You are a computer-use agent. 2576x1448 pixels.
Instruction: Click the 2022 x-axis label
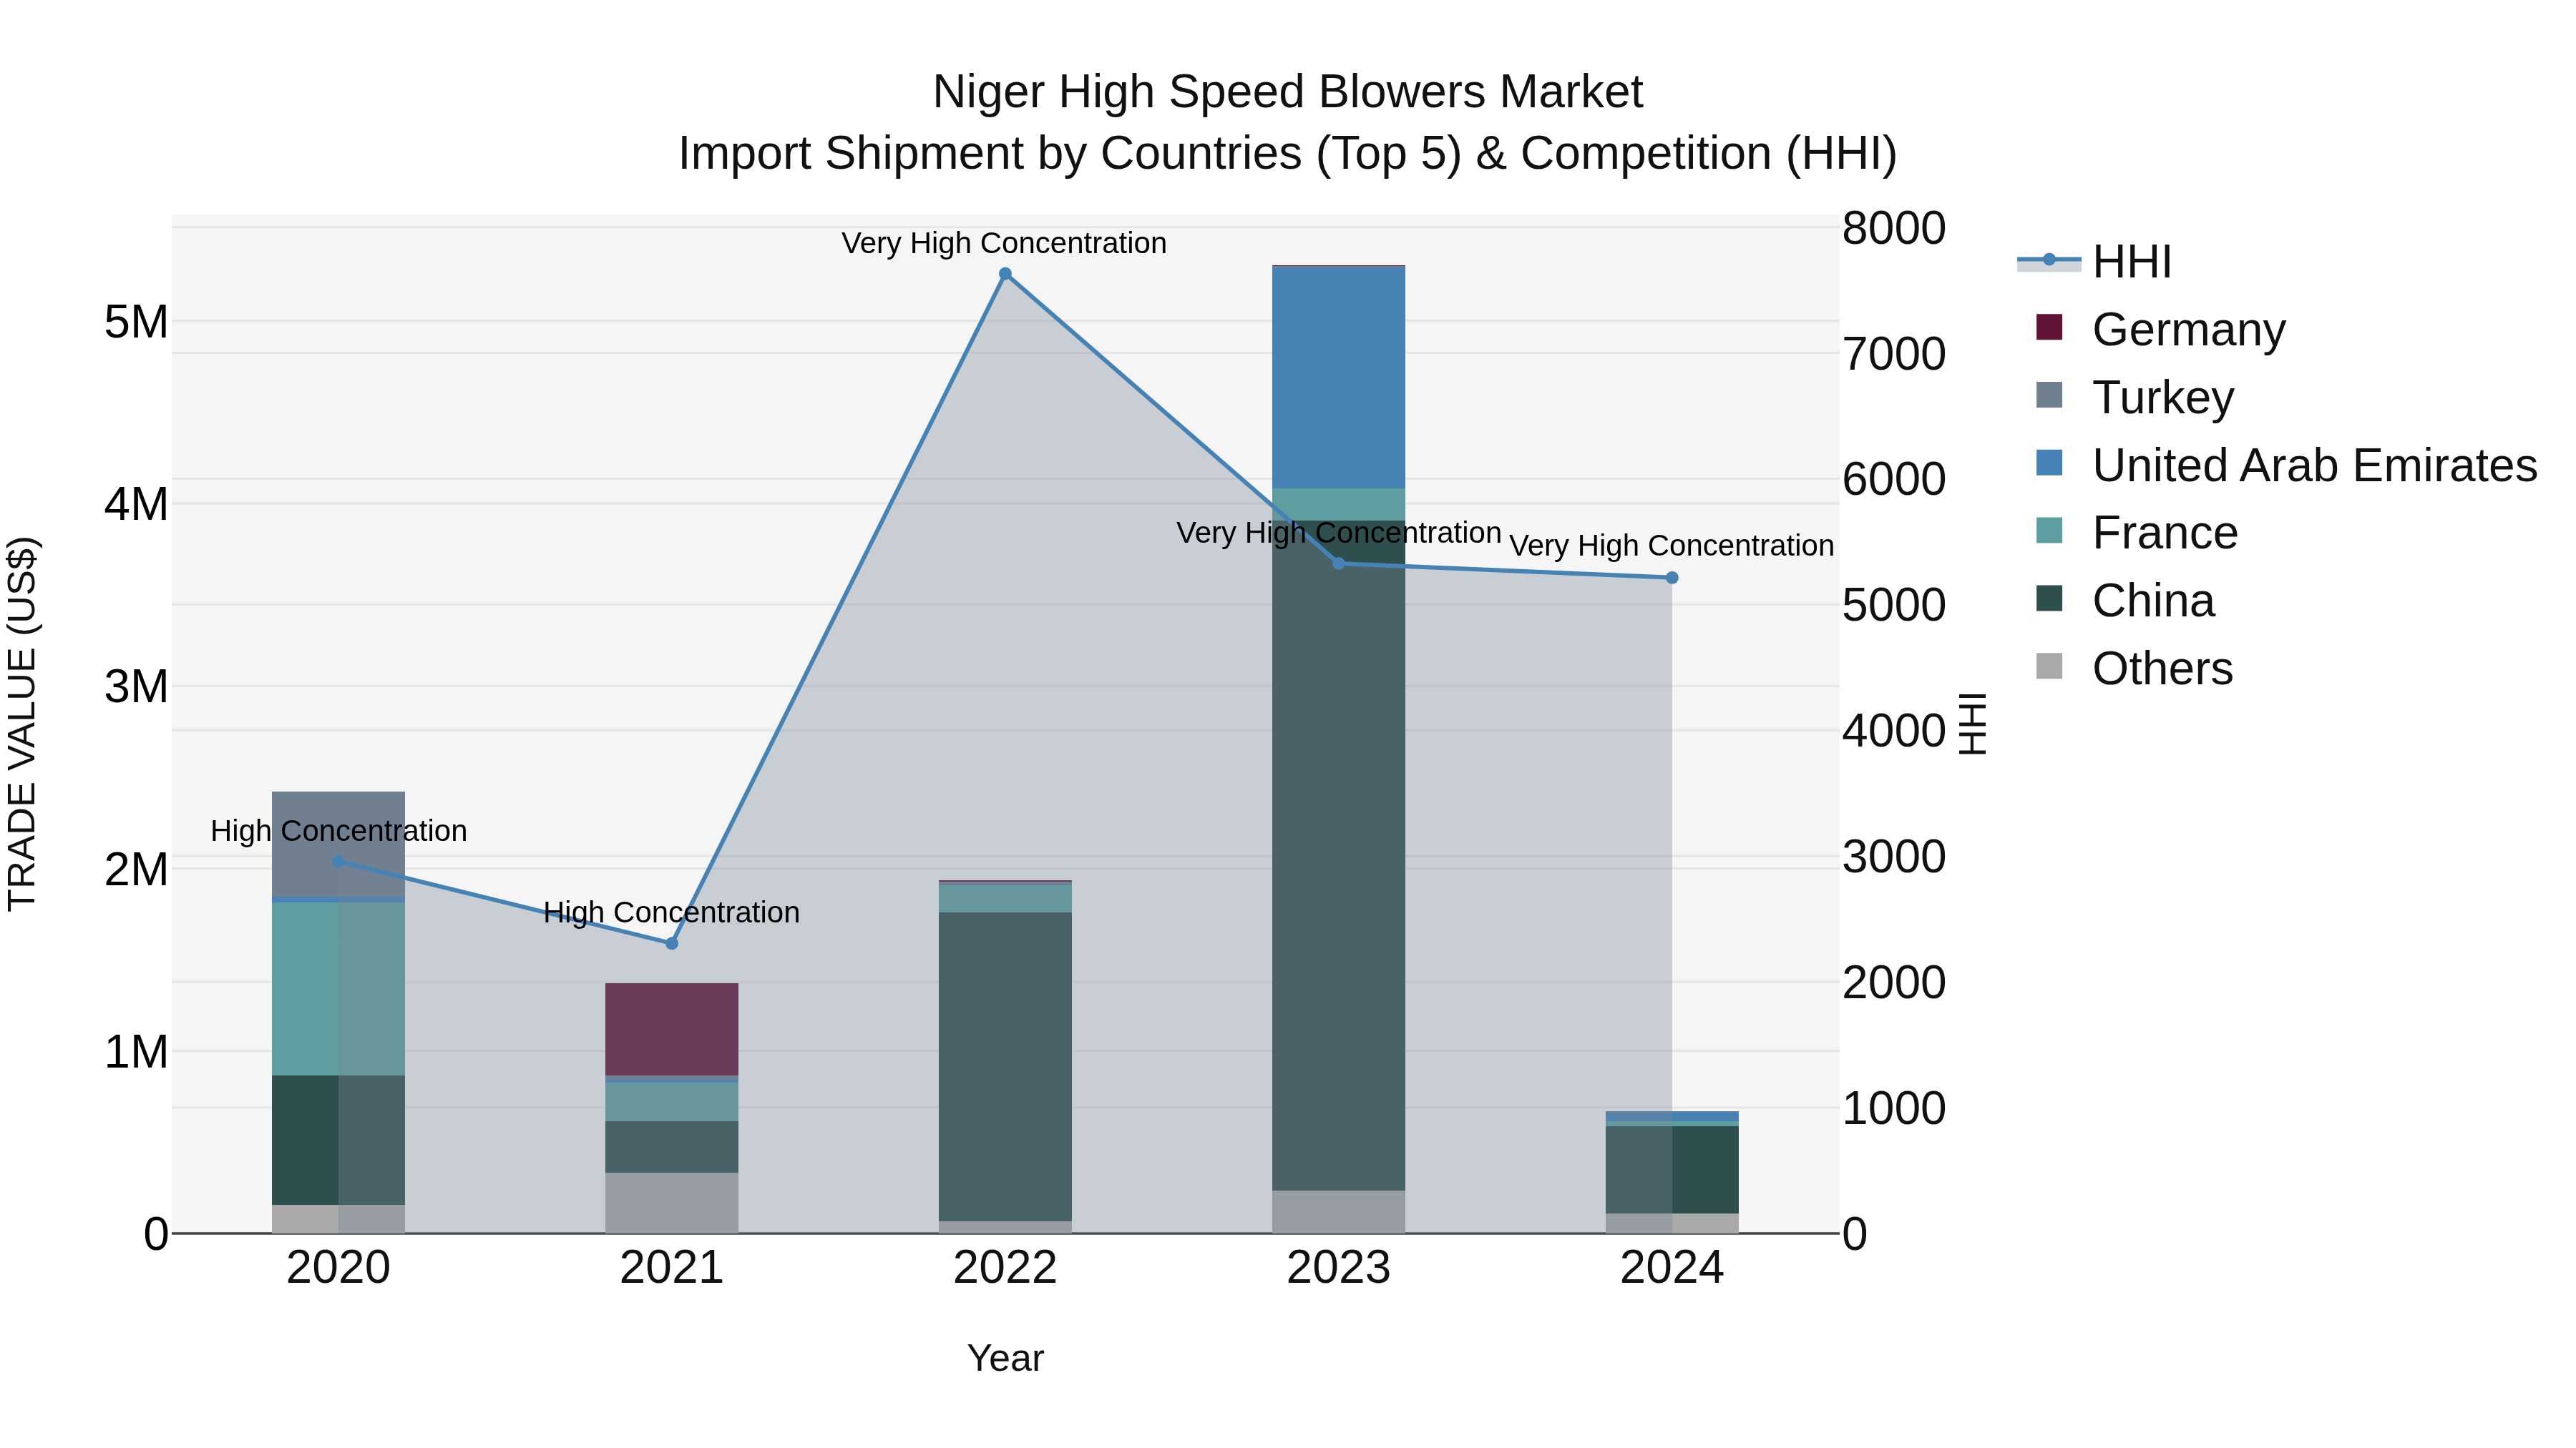coord(1005,1268)
